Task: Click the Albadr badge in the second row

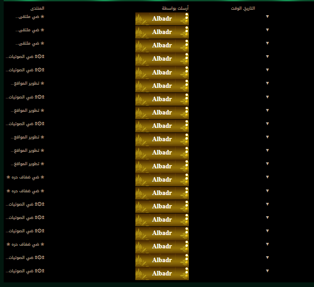Action: (162, 32)
